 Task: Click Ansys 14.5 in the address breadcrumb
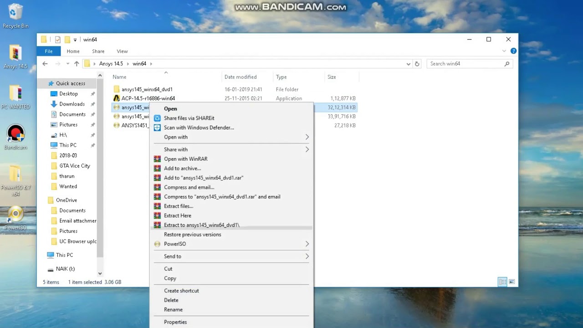111,64
